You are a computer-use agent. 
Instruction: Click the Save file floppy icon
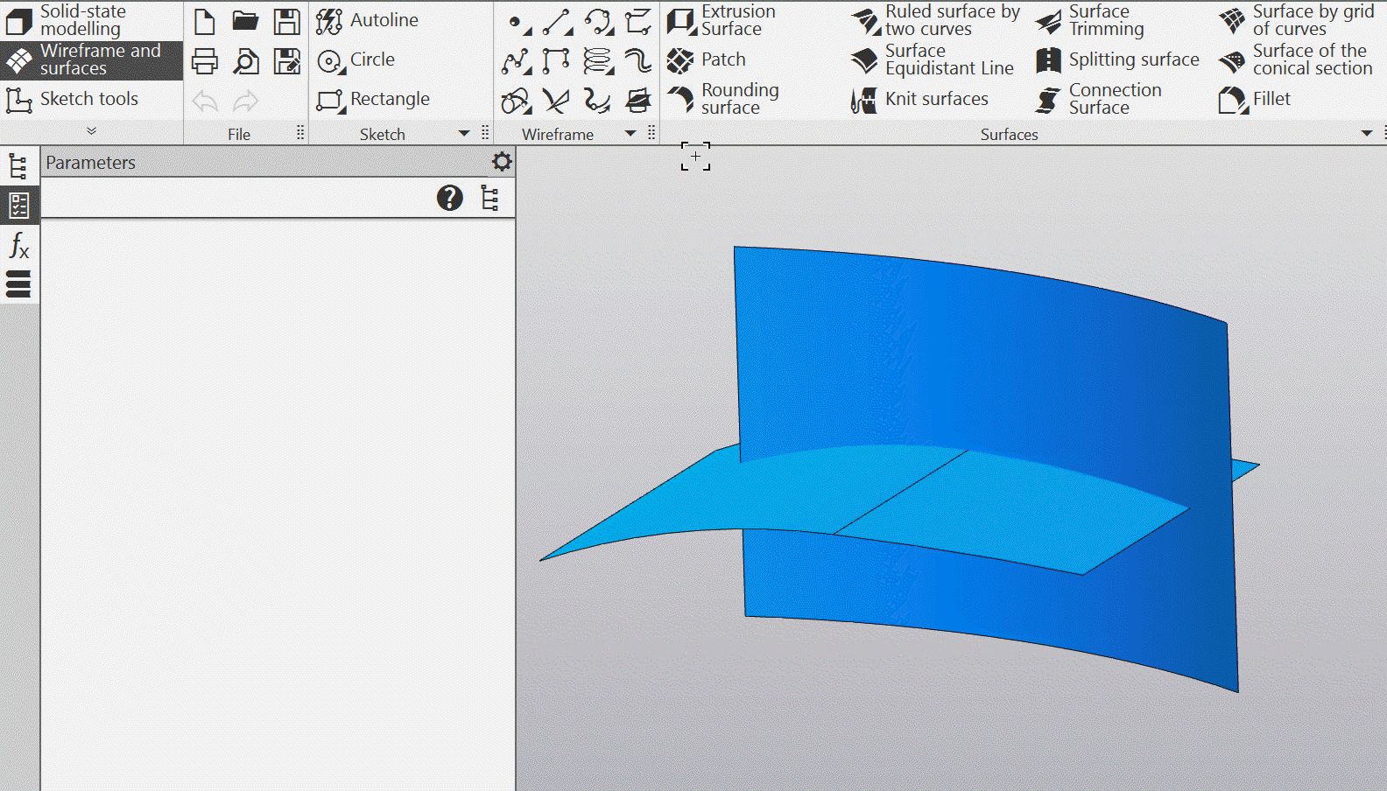coord(286,21)
